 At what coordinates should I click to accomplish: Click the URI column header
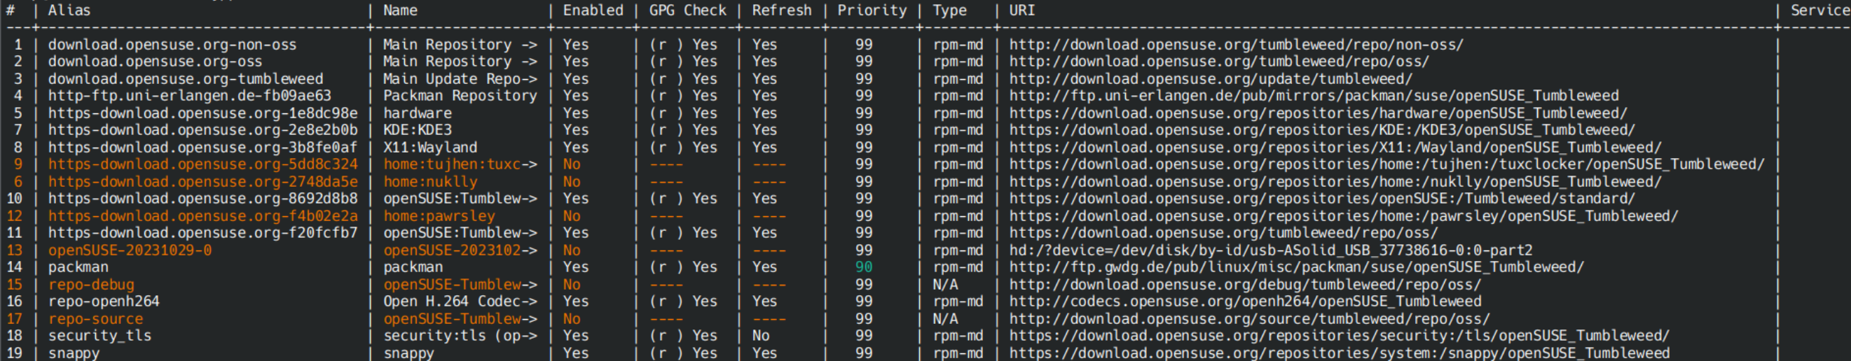[1021, 10]
